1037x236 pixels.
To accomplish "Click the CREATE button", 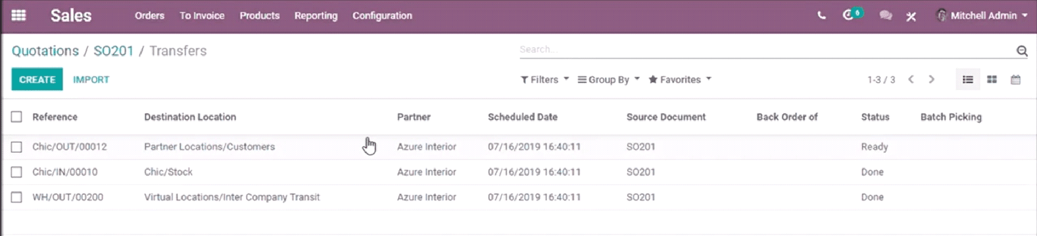I will (37, 79).
